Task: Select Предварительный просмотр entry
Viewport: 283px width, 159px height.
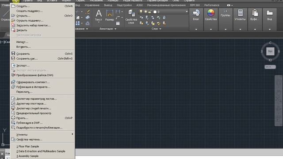Action: (x=42, y=113)
